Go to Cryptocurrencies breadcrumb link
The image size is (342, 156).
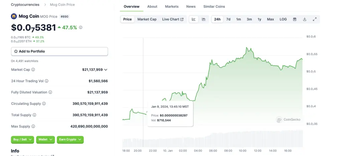point(25,5)
